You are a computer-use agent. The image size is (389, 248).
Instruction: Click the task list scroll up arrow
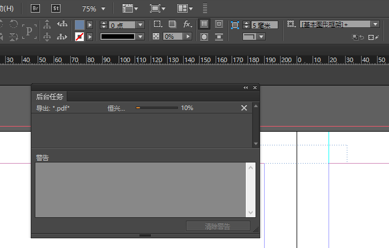pos(256,106)
